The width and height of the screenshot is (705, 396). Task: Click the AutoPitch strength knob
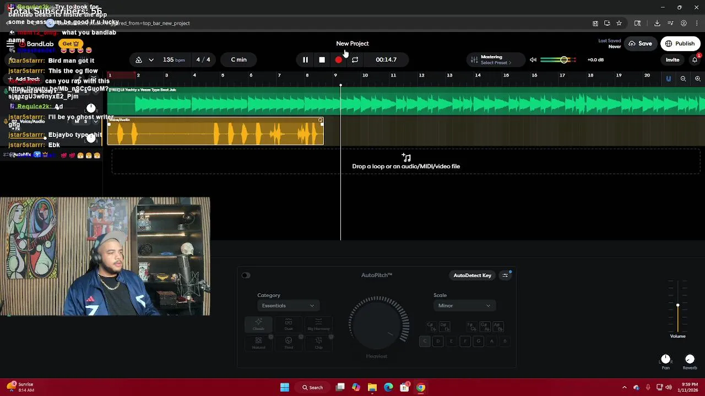[378, 326]
